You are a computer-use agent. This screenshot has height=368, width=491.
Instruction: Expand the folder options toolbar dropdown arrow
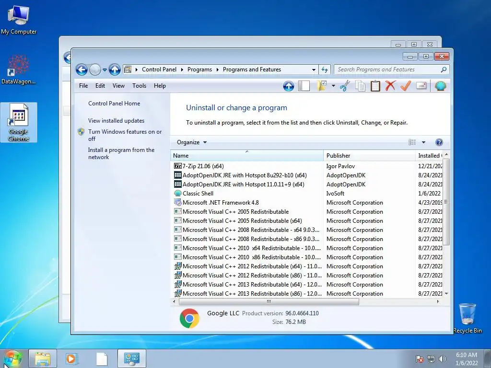click(x=333, y=86)
